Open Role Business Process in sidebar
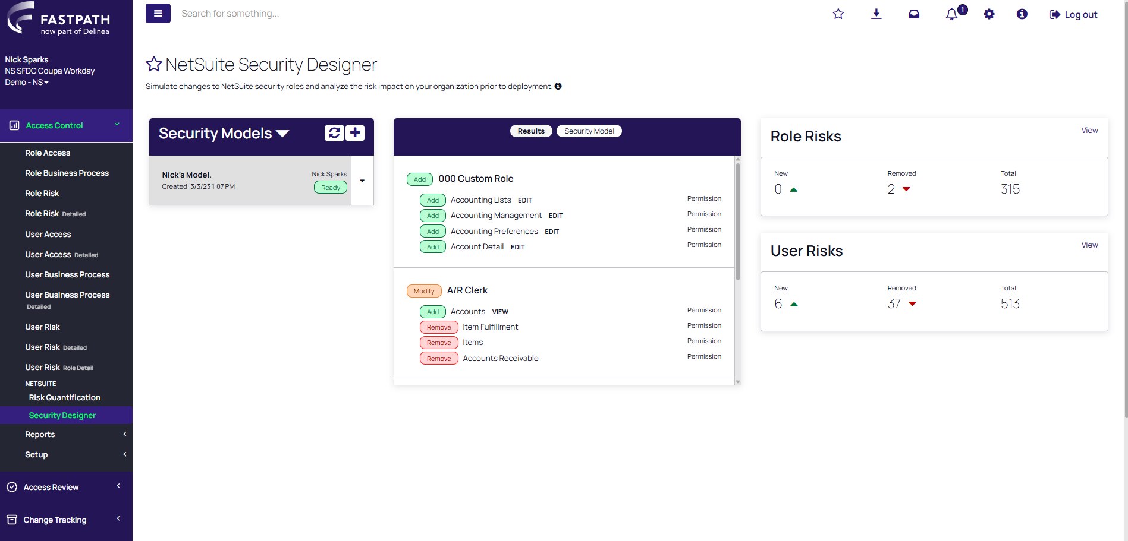Image resolution: width=1128 pixels, height=541 pixels. click(x=67, y=173)
